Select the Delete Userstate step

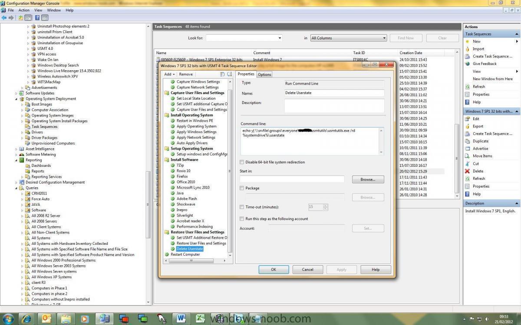190,249
